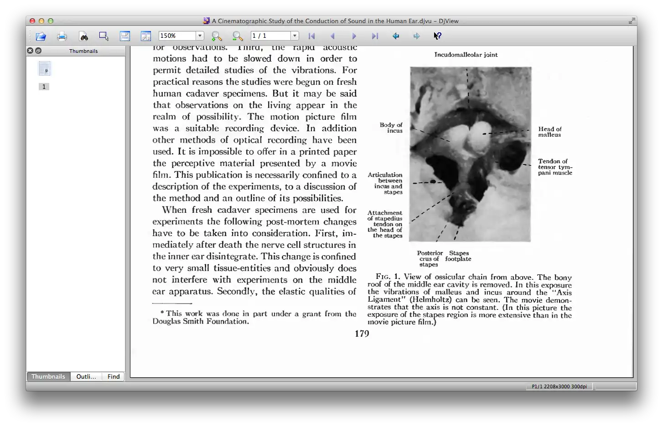The height and width of the screenshot is (427, 663).
Task: Open the page number dropdown arrow
Action: click(x=295, y=36)
